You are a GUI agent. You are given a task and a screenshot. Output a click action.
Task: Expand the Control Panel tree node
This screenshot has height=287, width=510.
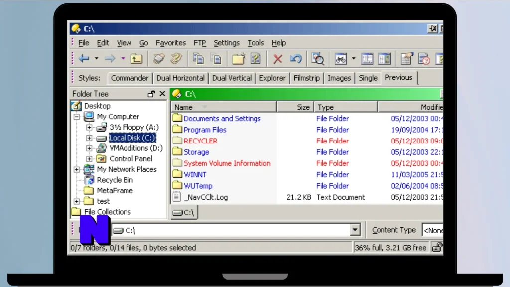tap(89, 159)
